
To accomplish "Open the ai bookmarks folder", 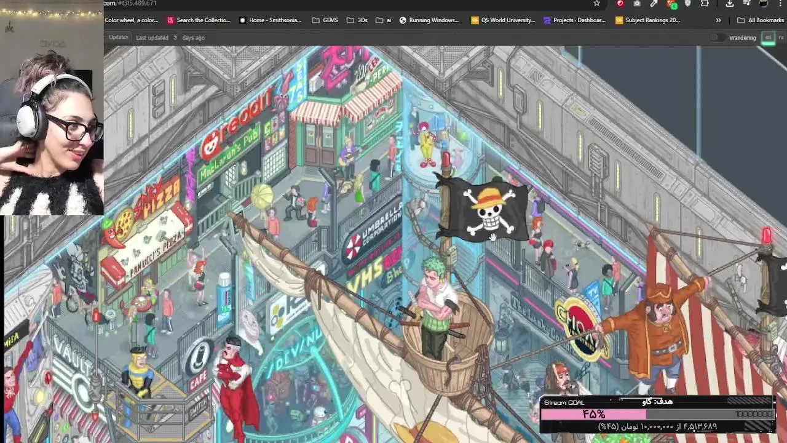I will point(383,20).
